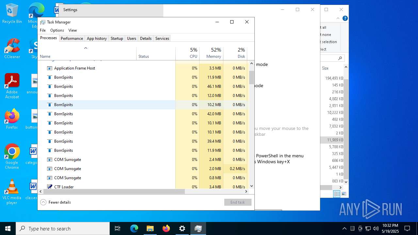Click the process list vertical scrollbar down arrow

point(251,186)
